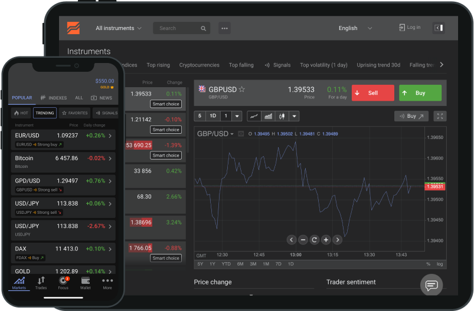
Task: Click the Search input field
Action: [181, 28]
